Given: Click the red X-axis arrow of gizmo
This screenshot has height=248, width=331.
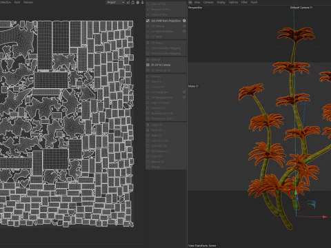Looking at the screenshot, I should tap(324, 216).
